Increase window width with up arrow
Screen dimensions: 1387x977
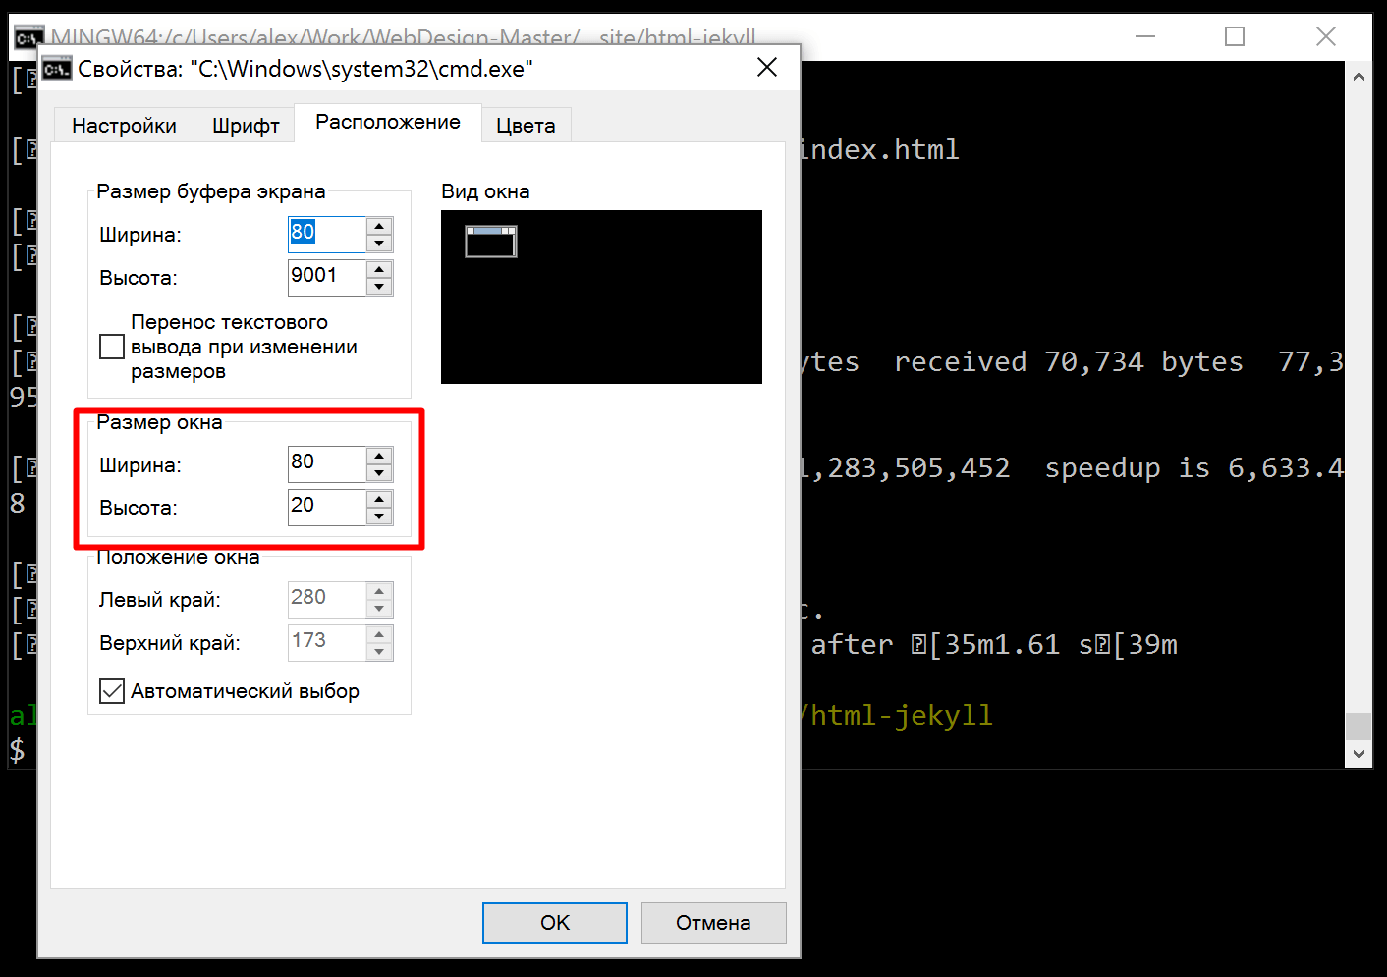coord(379,456)
